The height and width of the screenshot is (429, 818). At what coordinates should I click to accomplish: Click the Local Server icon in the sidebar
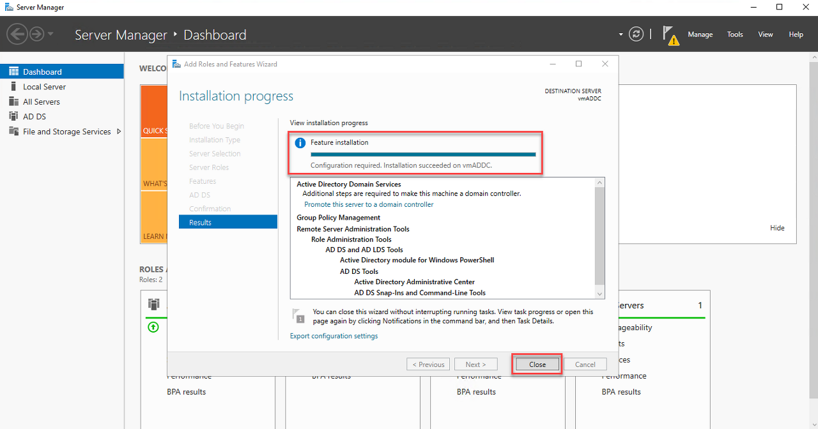point(13,86)
